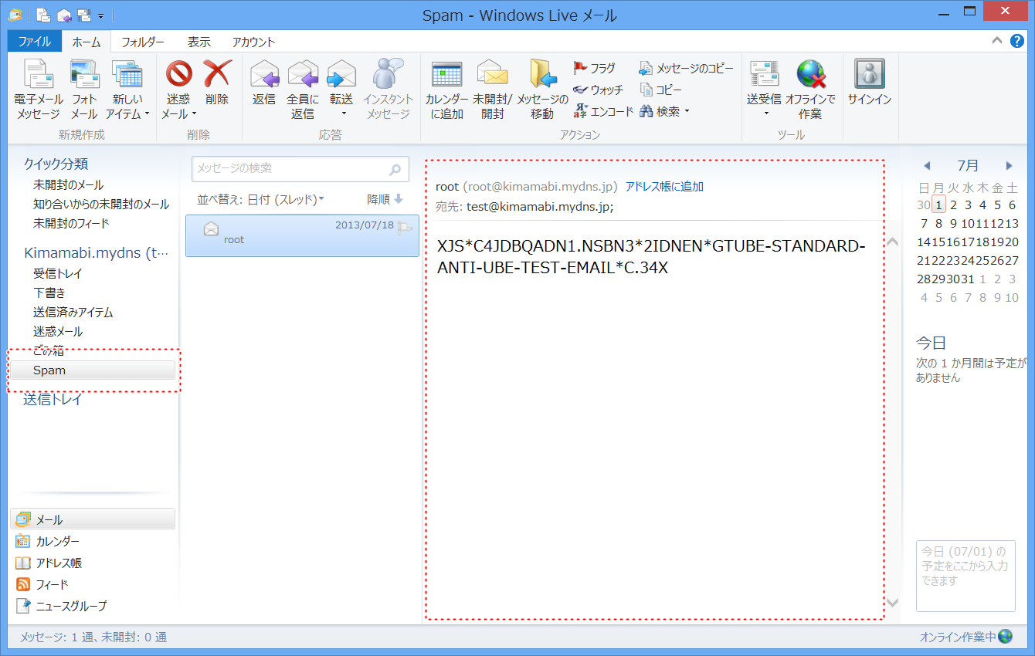The width and height of the screenshot is (1035, 656).
Task: Click the calendar event entry box
Action: point(965,576)
